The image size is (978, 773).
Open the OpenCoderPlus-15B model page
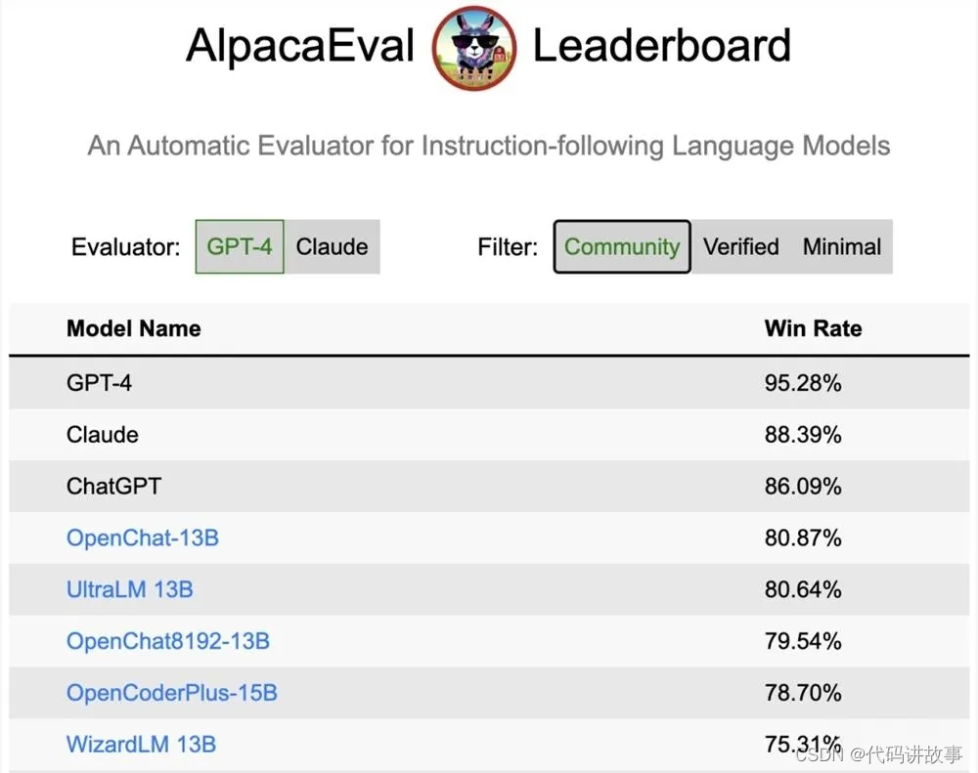[x=171, y=693]
